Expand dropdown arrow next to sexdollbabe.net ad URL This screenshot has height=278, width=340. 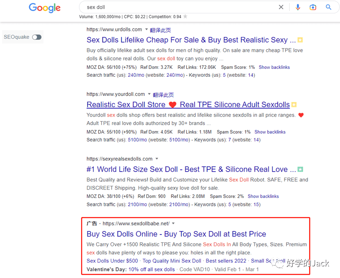coord(173,223)
